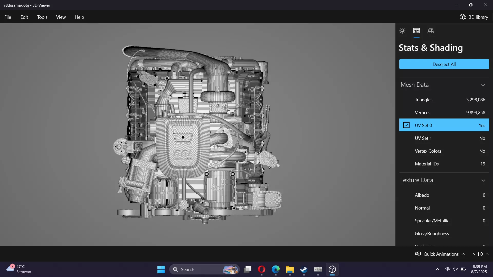
Task: Open the Environment & Lighting tab icon
Action: pyautogui.click(x=402, y=31)
